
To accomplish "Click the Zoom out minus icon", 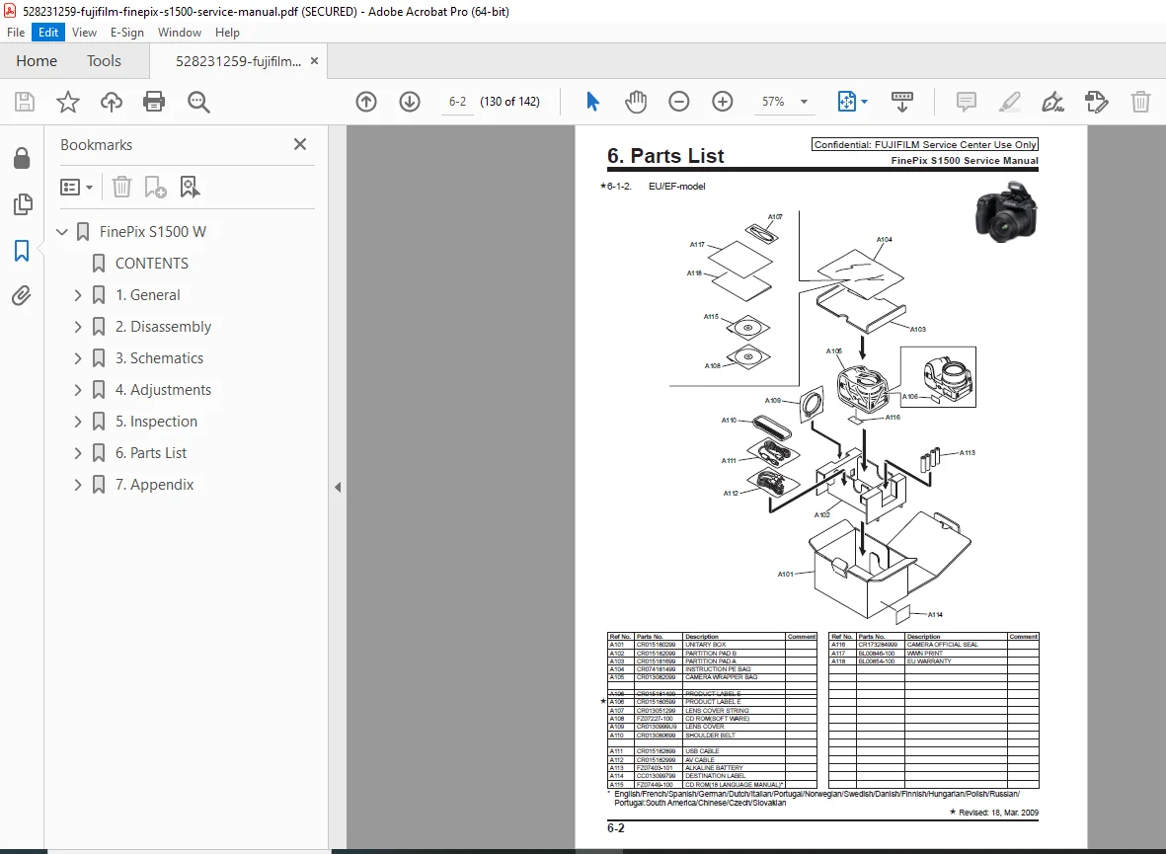I will (x=679, y=101).
